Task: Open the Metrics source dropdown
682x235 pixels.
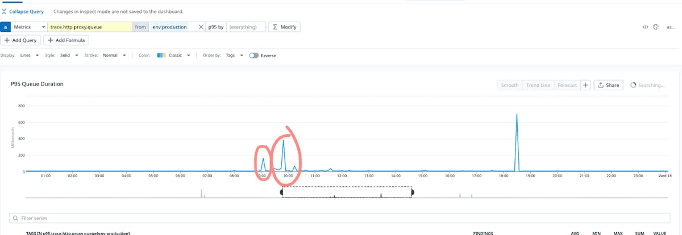Action: (30, 27)
